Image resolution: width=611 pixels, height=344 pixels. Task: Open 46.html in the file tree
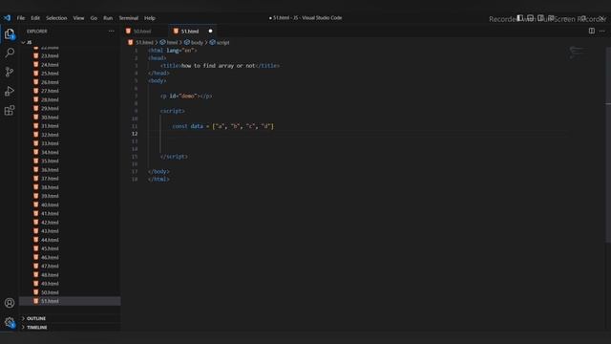[50, 257]
